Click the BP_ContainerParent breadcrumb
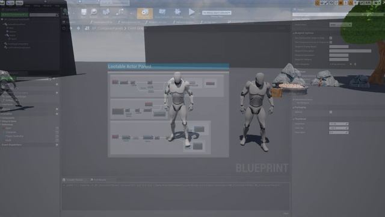Viewport: 385px width, 217px height. pos(107,28)
